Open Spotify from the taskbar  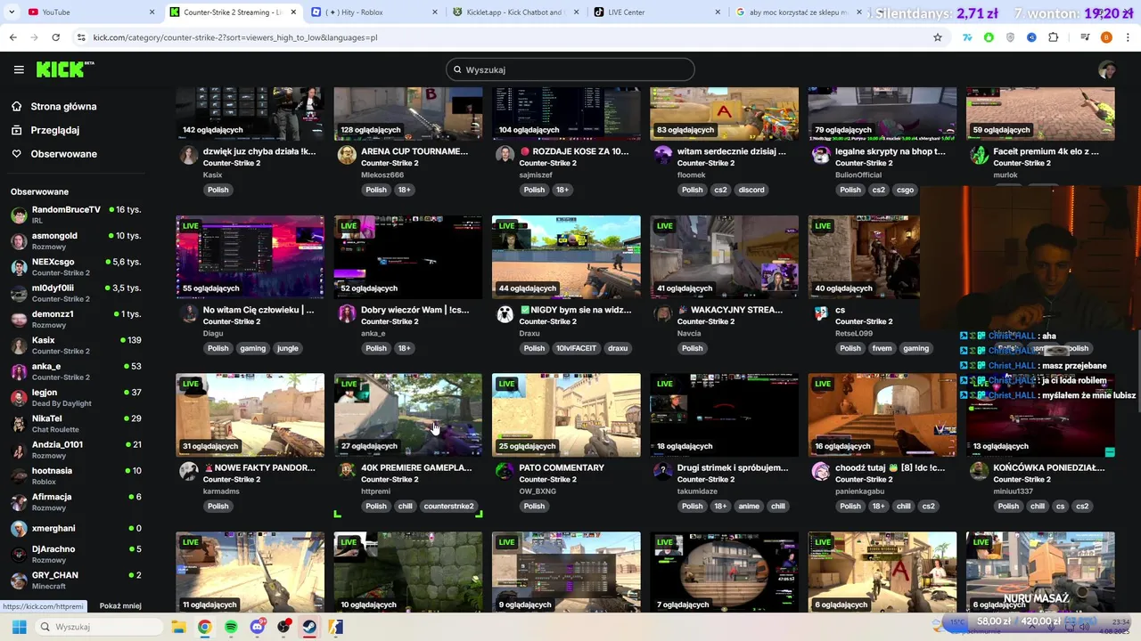231,627
